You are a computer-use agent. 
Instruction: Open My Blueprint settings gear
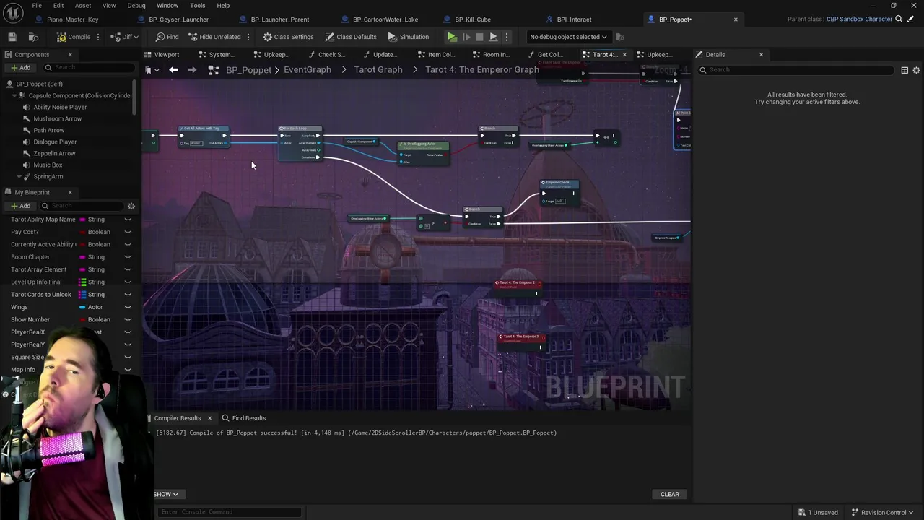click(131, 206)
